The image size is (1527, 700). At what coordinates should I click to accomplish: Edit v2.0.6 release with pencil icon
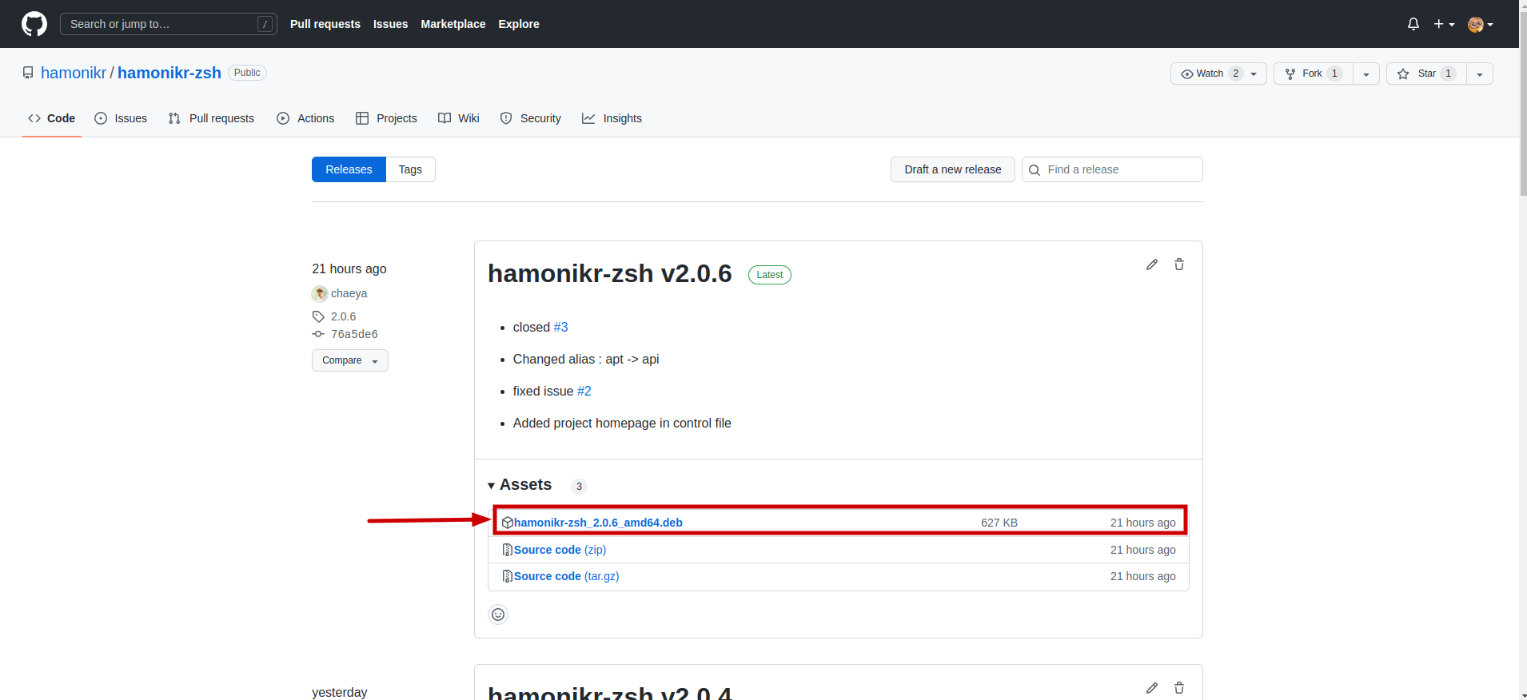1151,264
